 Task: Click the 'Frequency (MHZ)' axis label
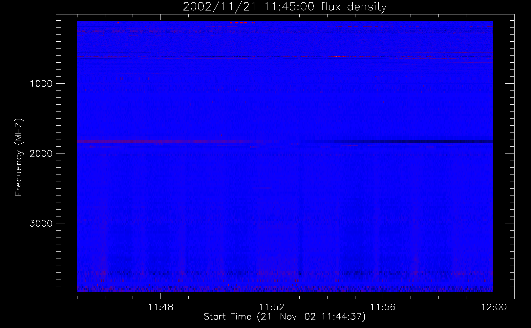[19, 157]
